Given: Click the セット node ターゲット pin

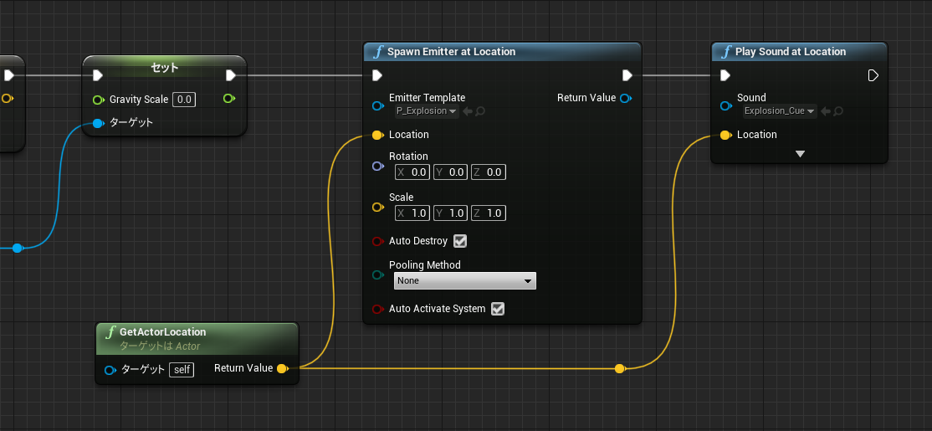Looking at the screenshot, I should (x=98, y=123).
